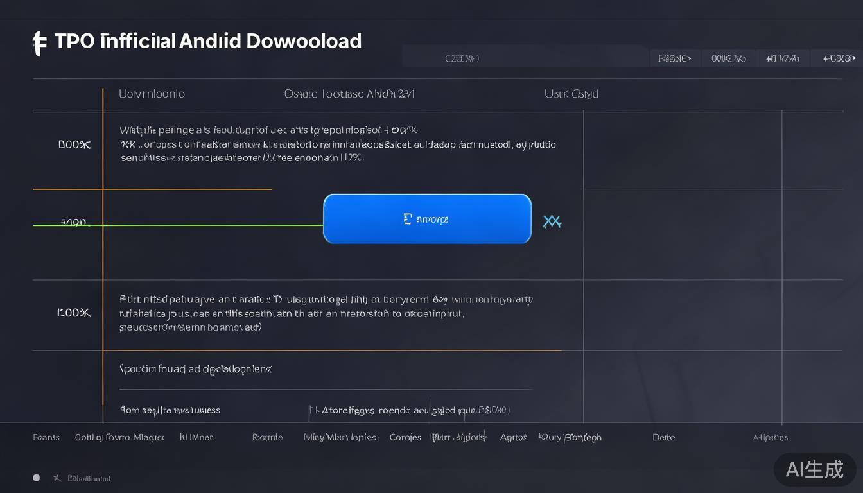Image resolution: width=863 pixels, height=493 pixels.
Task: Click the 'Rosmie' footer link
Action: click(267, 437)
